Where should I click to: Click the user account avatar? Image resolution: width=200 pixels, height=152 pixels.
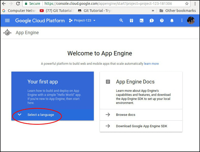tap(191, 20)
